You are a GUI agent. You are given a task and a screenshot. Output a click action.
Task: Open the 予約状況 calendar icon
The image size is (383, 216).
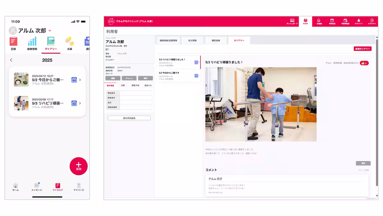332,21
